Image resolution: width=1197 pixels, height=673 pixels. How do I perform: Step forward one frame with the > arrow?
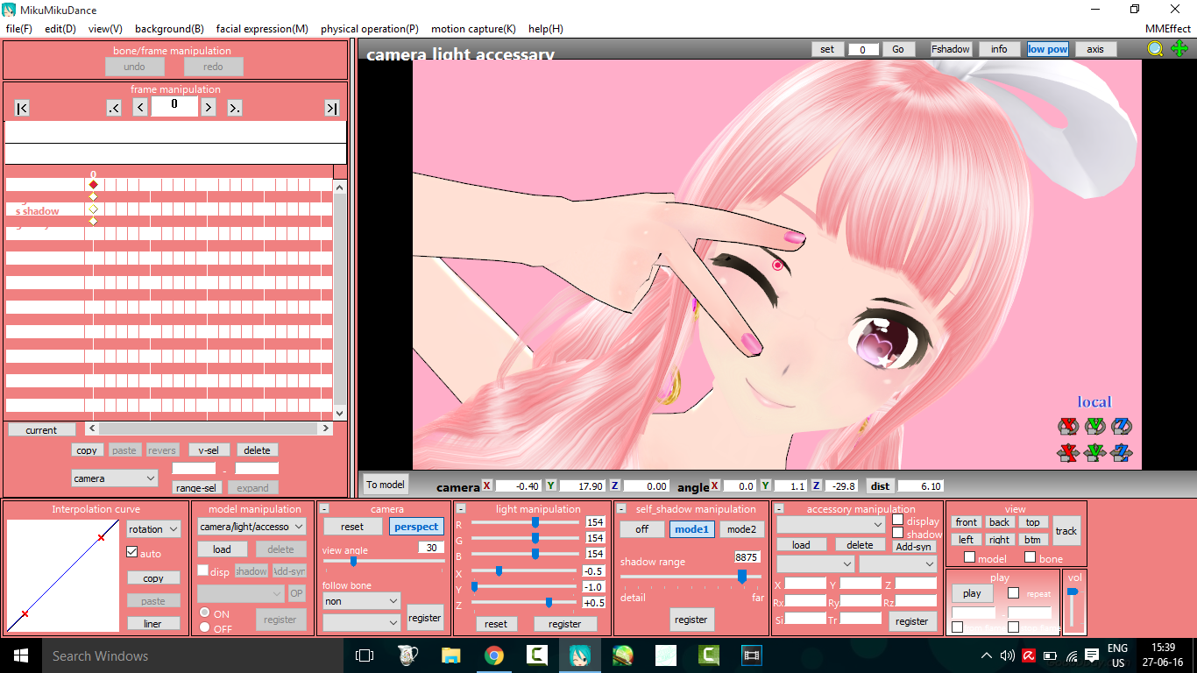click(208, 106)
